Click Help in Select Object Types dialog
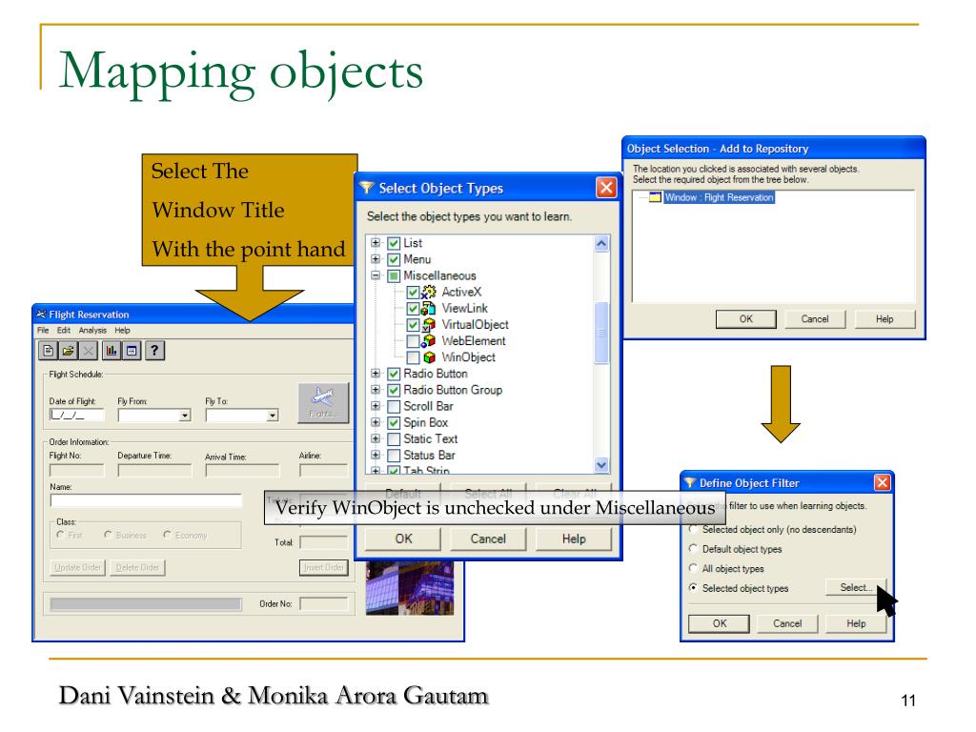Viewport: 976px width, 732px height. (573, 539)
